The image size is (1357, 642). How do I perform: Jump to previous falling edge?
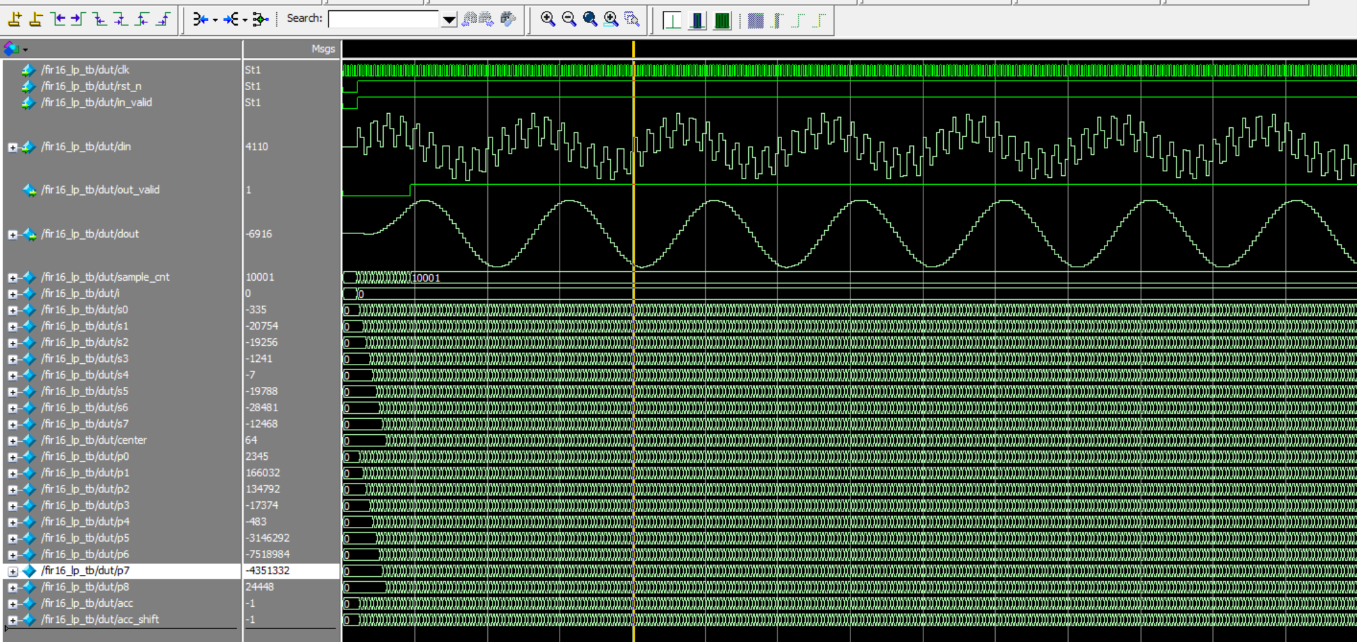point(99,20)
